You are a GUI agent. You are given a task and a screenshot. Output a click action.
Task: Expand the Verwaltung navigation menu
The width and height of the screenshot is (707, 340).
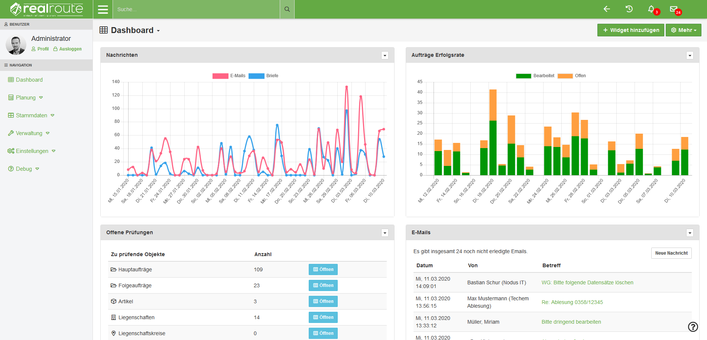click(29, 133)
